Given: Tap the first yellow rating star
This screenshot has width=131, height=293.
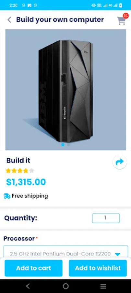Looking at the screenshot, I should [8, 171].
